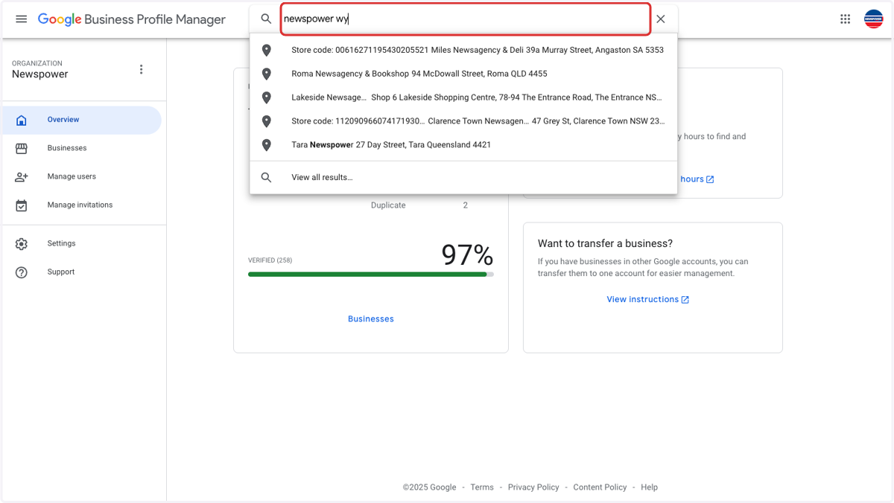Click the pin icon beside Clarence Town

[x=266, y=121]
